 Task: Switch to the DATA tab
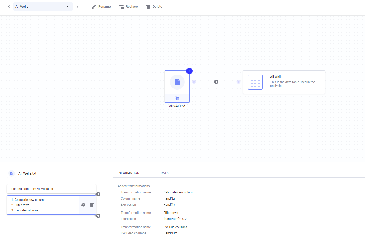[x=164, y=173]
